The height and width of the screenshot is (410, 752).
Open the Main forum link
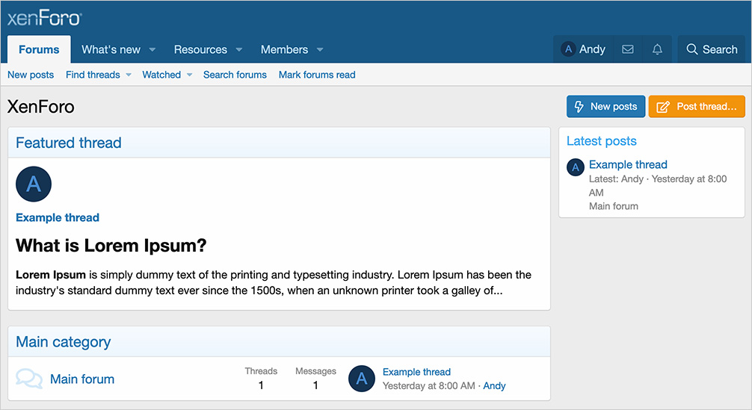[82, 379]
